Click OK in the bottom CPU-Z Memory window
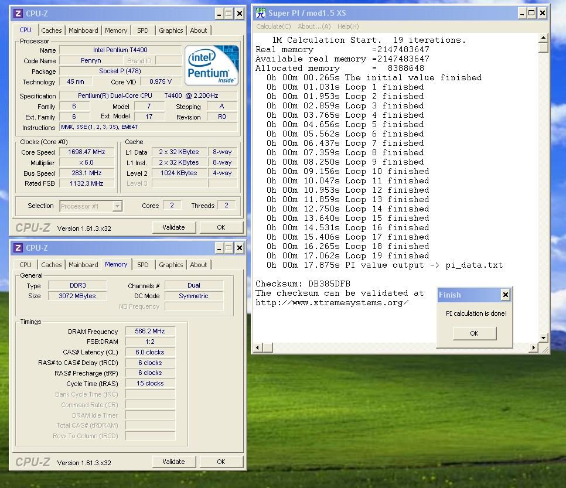 (x=221, y=462)
